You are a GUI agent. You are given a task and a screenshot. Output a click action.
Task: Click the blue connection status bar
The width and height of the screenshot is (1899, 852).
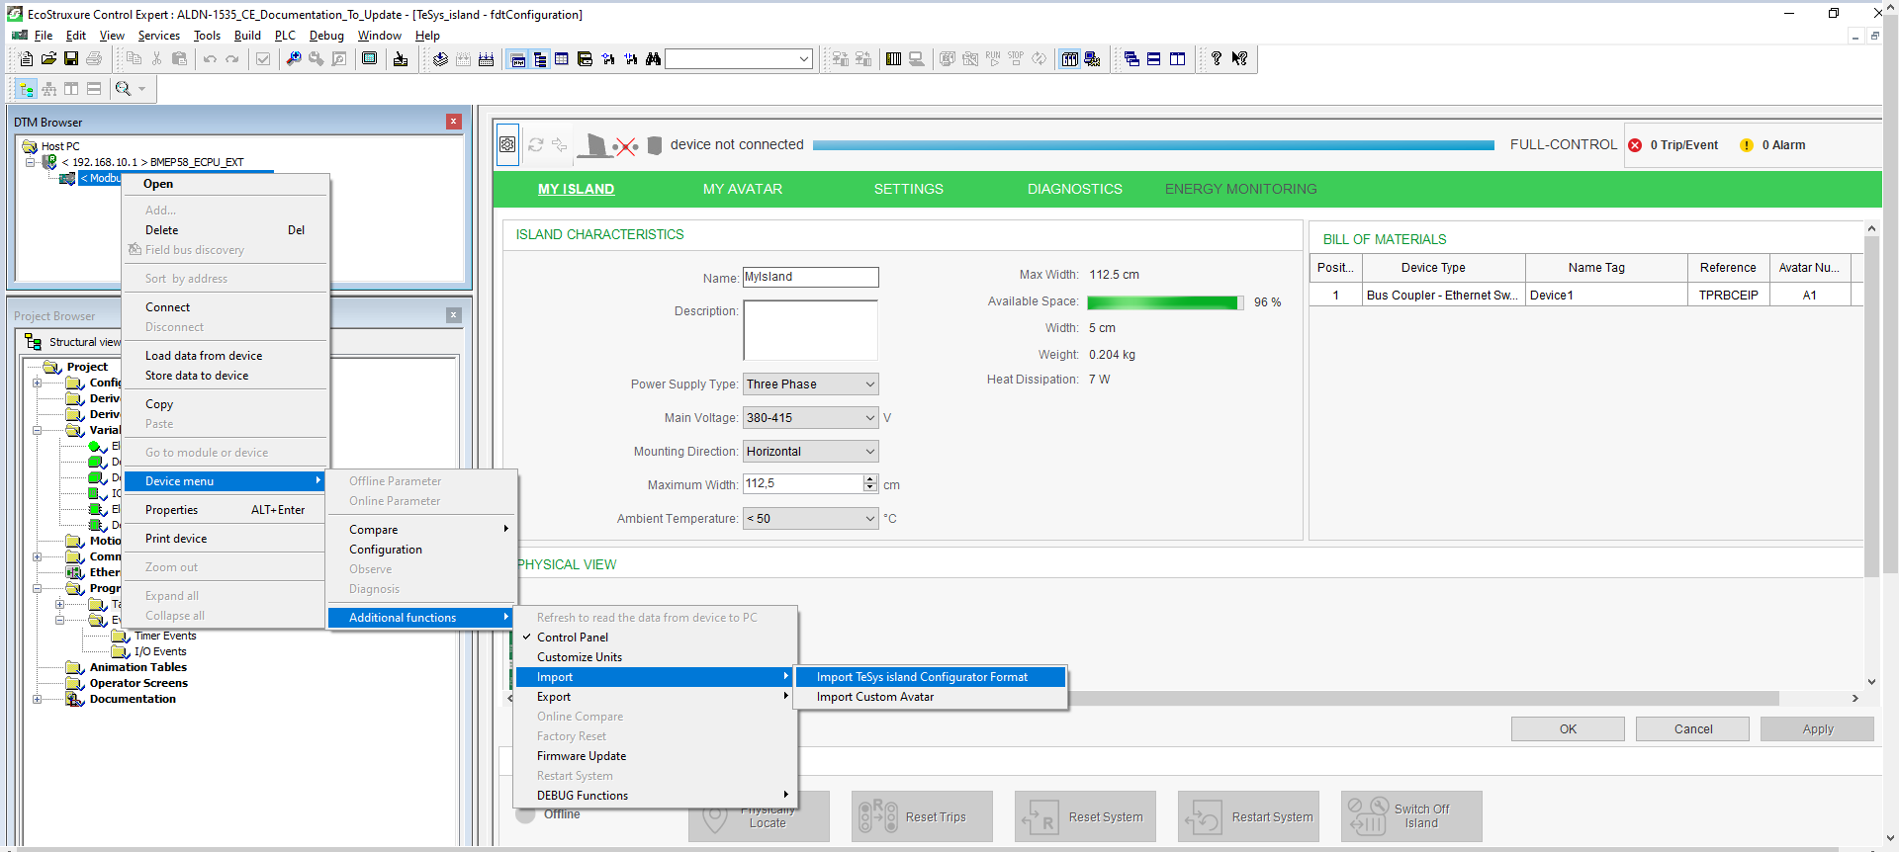tap(1153, 145)
